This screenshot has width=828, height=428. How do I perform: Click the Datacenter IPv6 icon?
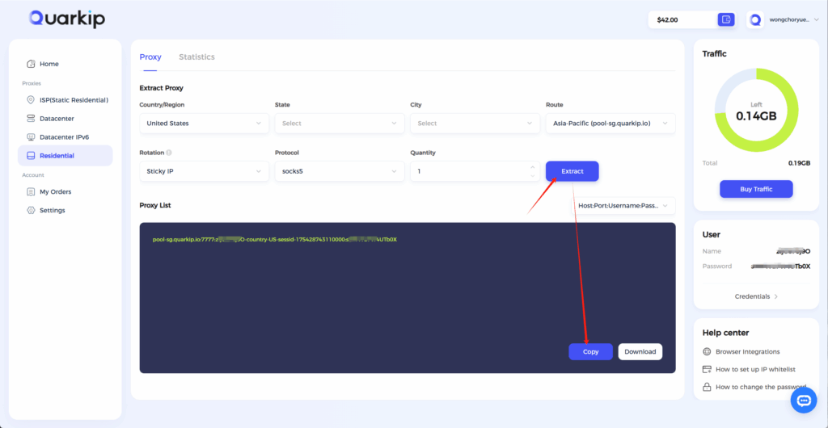click(31, 137)
